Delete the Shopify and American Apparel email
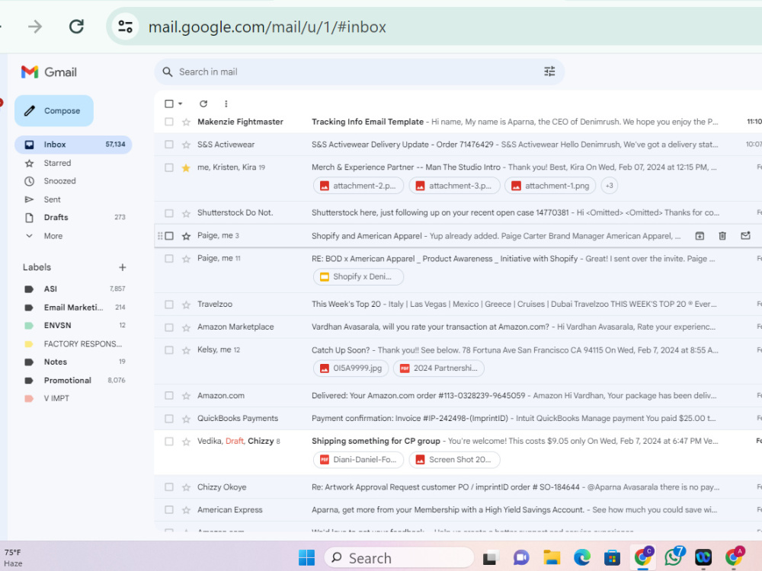The height and width of the screenshot is (571, 762). click(722, 236)
